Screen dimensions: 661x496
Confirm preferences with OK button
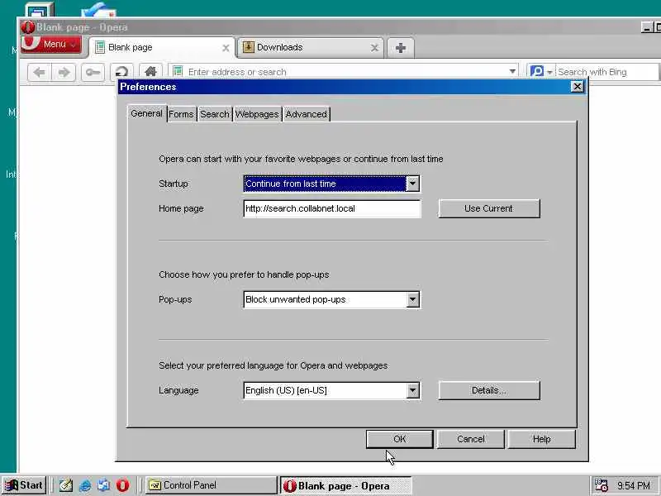[x=399, y=439]
